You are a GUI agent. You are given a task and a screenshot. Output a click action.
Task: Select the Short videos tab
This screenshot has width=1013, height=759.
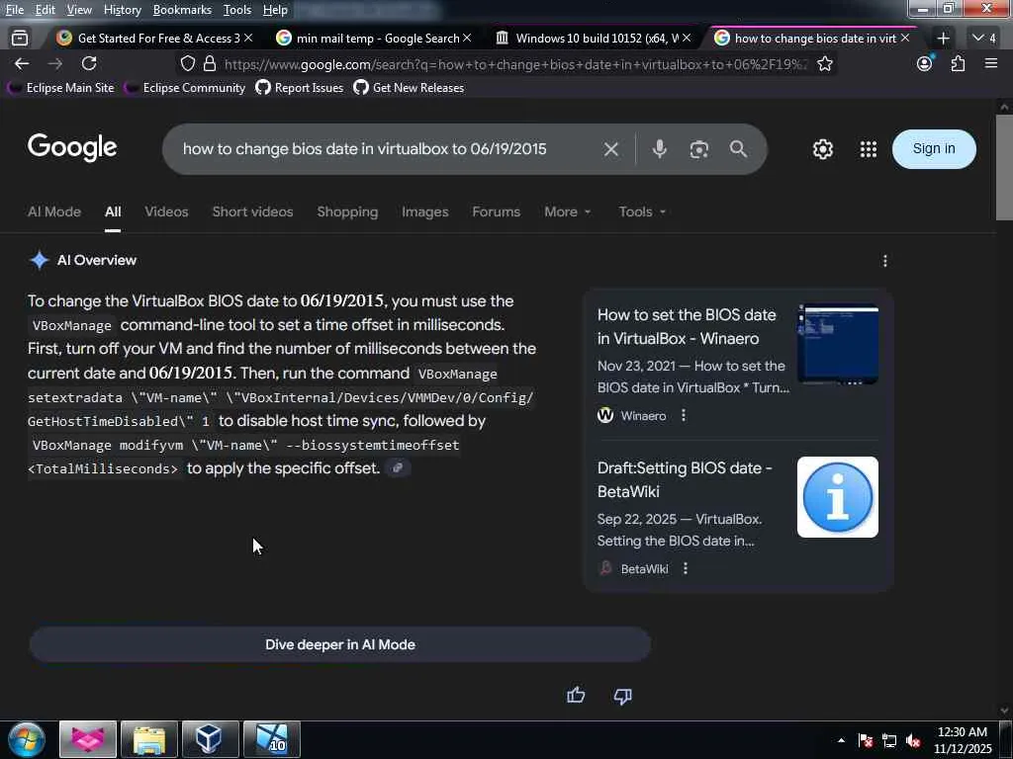pos(252,211)
